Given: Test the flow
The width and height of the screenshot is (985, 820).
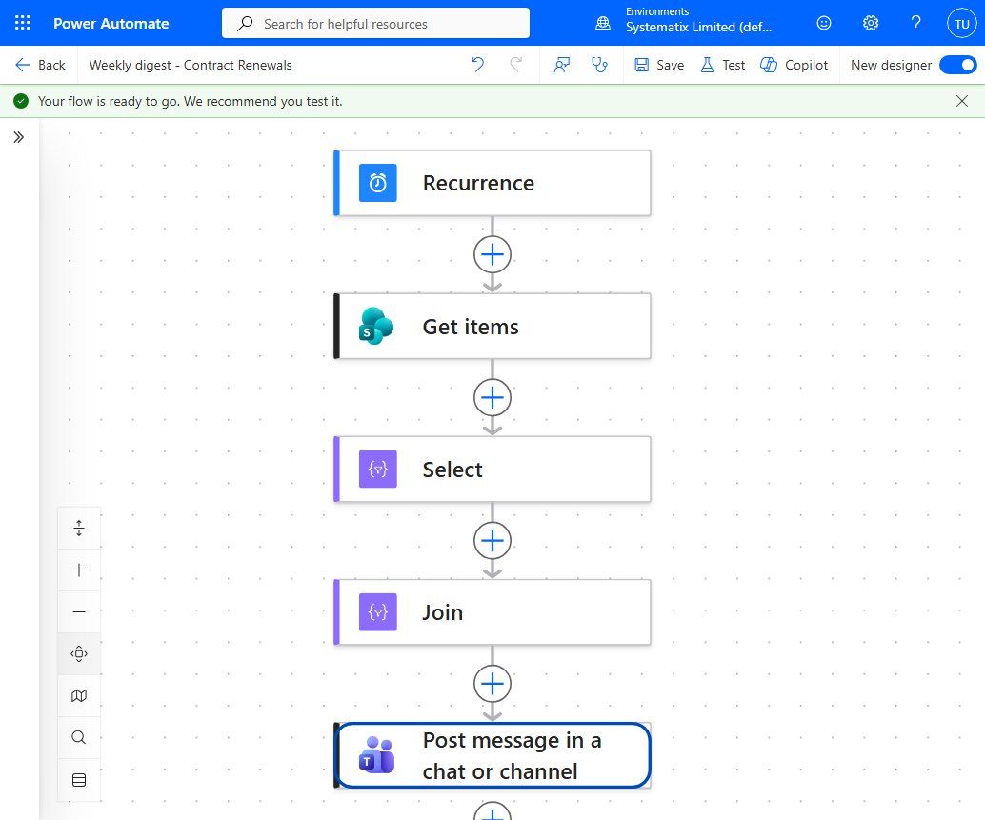Looking at the screenshot, I should (723, 65).
